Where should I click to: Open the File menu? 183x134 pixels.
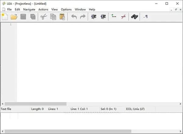click(9, 9)
